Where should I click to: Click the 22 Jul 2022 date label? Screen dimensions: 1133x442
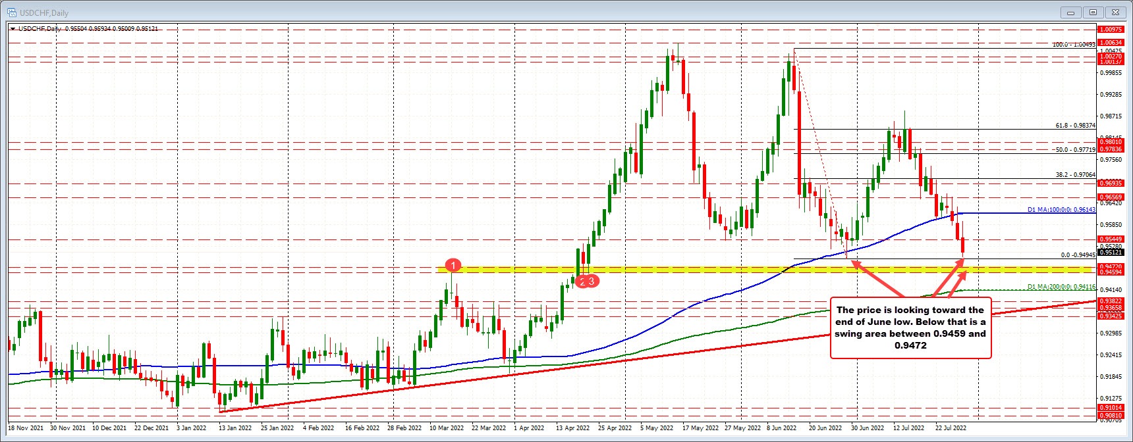pyautogui.click(x=951, y=428)
